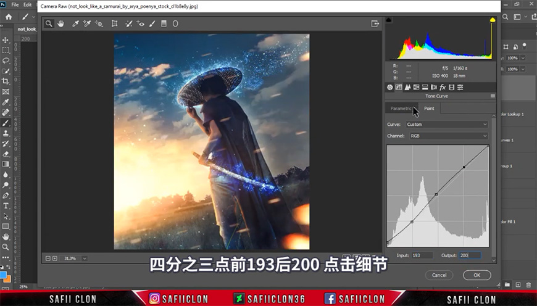
Task: Select the Color Sampler tool
Action: [87, 23]
